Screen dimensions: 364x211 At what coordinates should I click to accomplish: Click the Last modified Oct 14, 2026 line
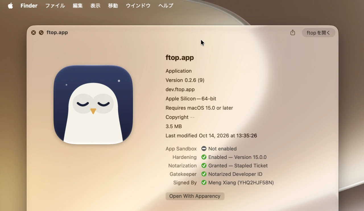tap(211, 136)
